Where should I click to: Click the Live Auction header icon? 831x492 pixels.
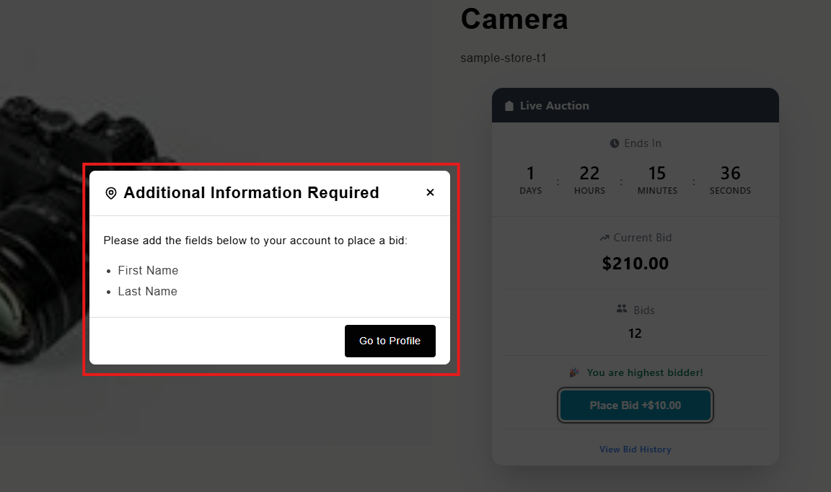(509, 106)
